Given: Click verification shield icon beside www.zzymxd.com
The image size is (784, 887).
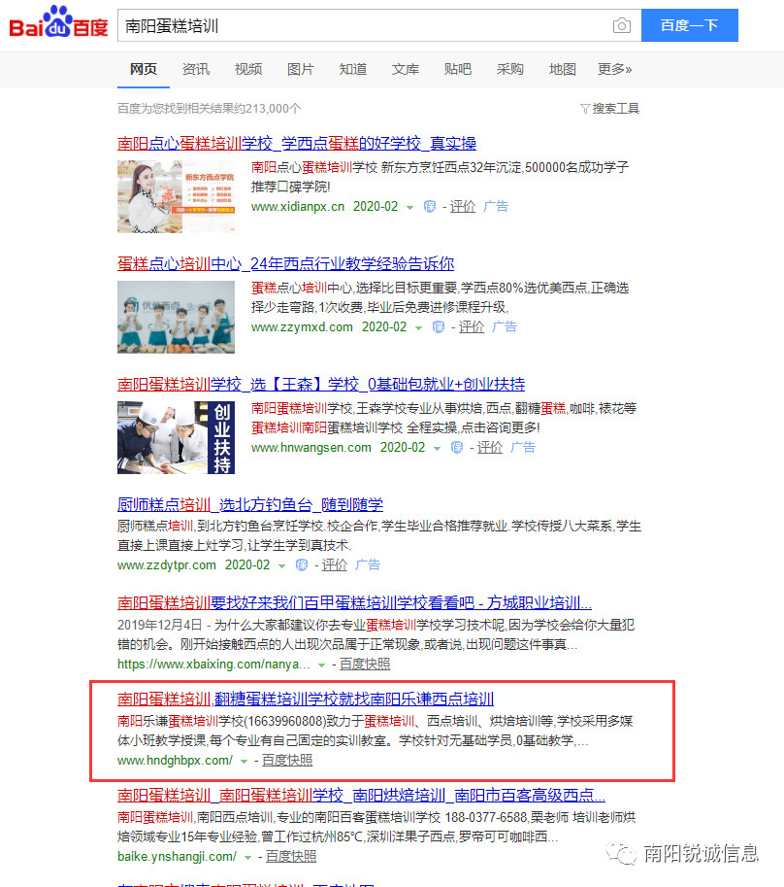Looking at the screenshot, I should [x=439, y=327].
